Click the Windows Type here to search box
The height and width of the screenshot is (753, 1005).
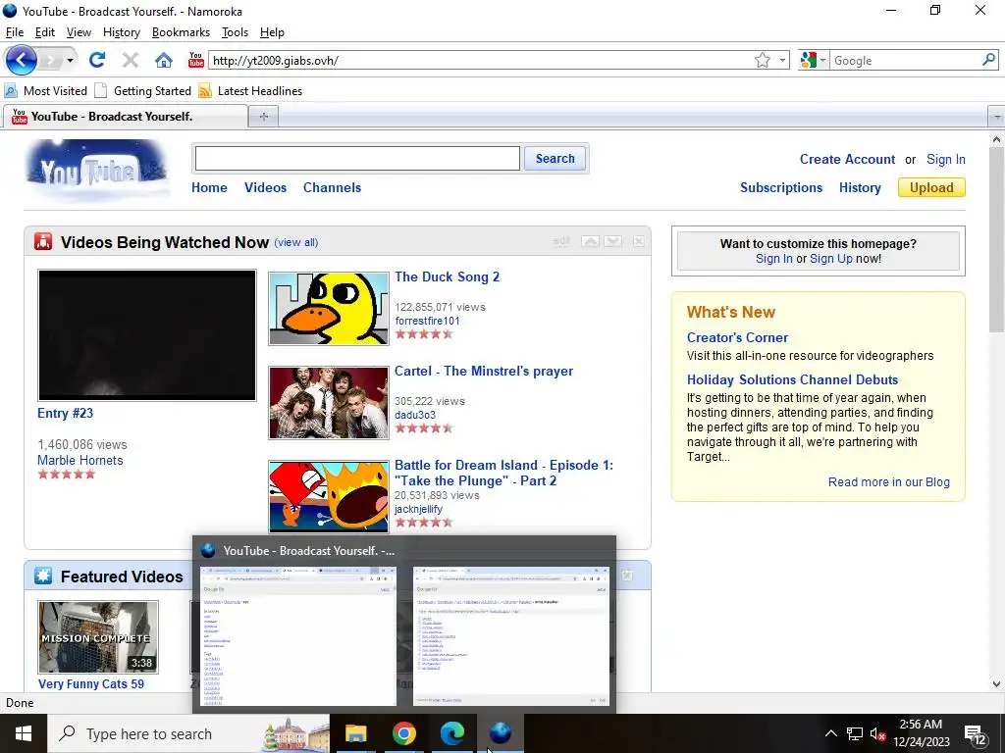pos(187,733)
